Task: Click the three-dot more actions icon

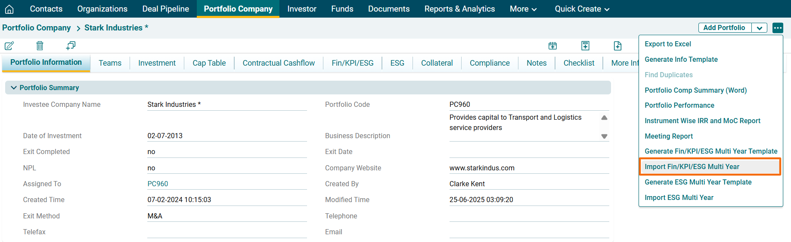Action: (x=778, y=28)
